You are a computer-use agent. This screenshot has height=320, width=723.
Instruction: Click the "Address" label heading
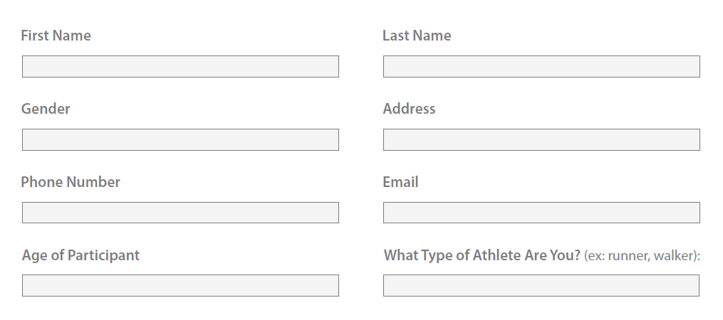[409, 109]
